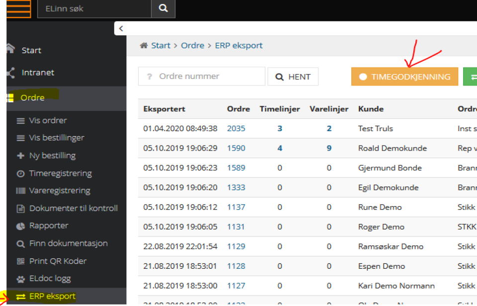Open order 1127

pos(236,286)
